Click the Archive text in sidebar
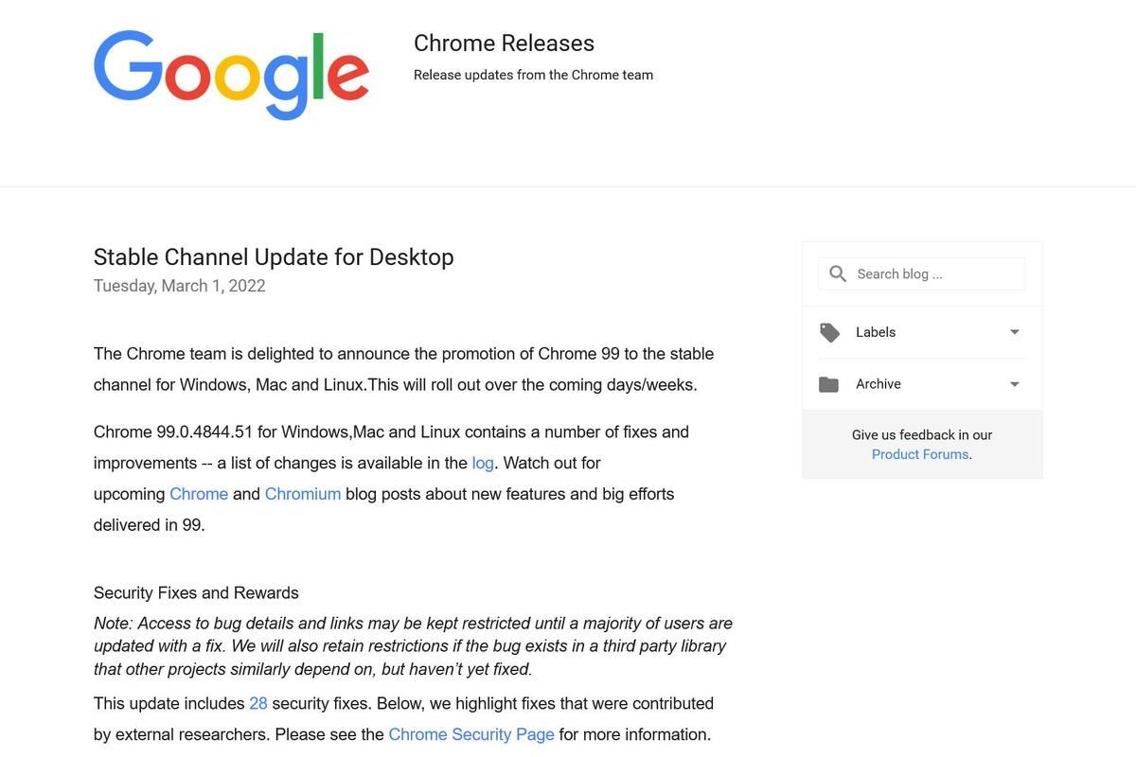The width and height of the screenshot is (1136, 757). (x=879, y=384)
